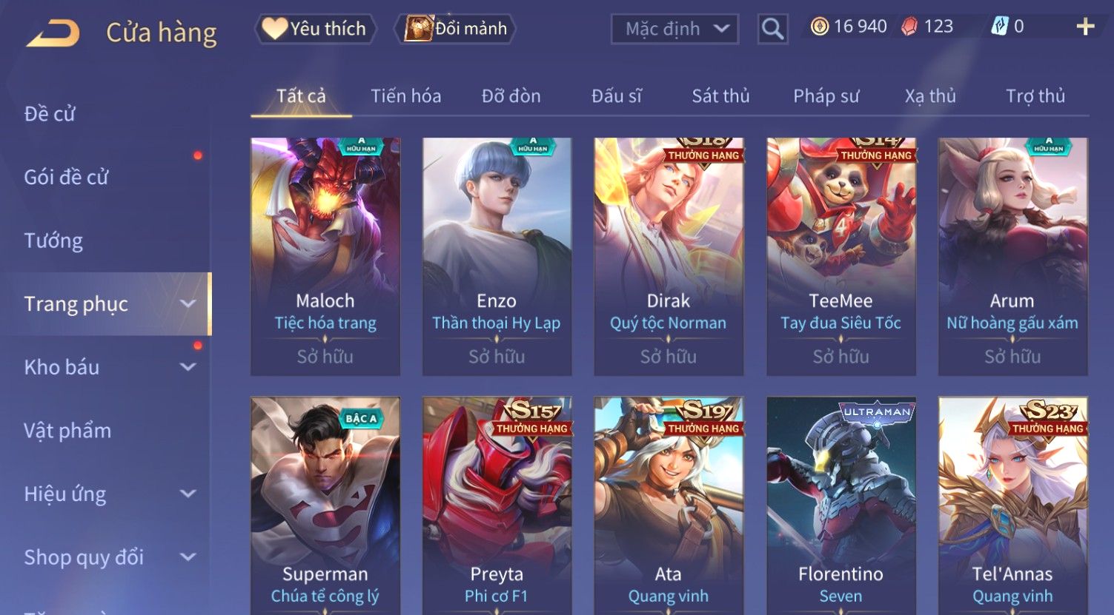Open the search magnifier icon
Image resolution: width=1114 pixels, height=615 pixels.
click(772, 29)
